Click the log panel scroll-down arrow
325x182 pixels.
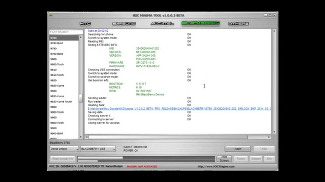coord(274,132)
